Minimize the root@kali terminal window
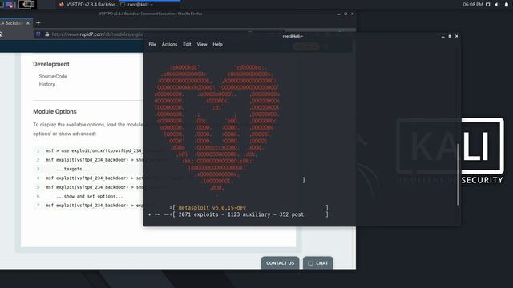 (x=443, y=36)
